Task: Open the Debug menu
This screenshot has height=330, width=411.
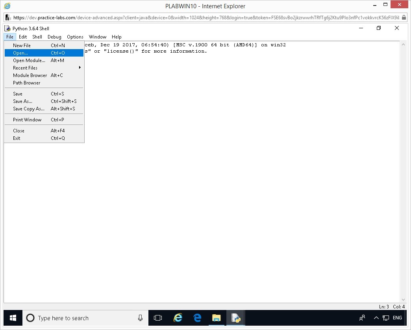Action: (x=54, y=37)
